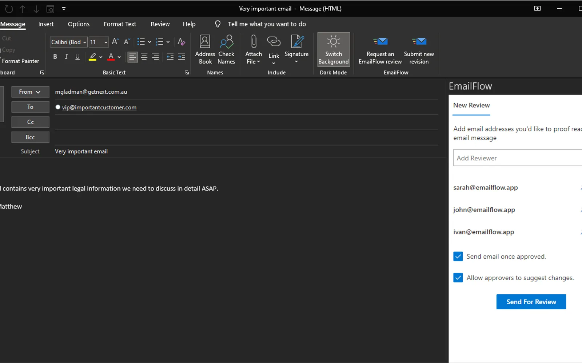This screenshot has height=363, width=582.
Task: Expand the numbering list dropdown
Action: [168, 42]
